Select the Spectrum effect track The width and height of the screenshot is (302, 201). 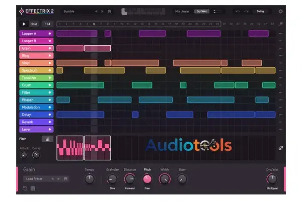click(x=36, y=70)
